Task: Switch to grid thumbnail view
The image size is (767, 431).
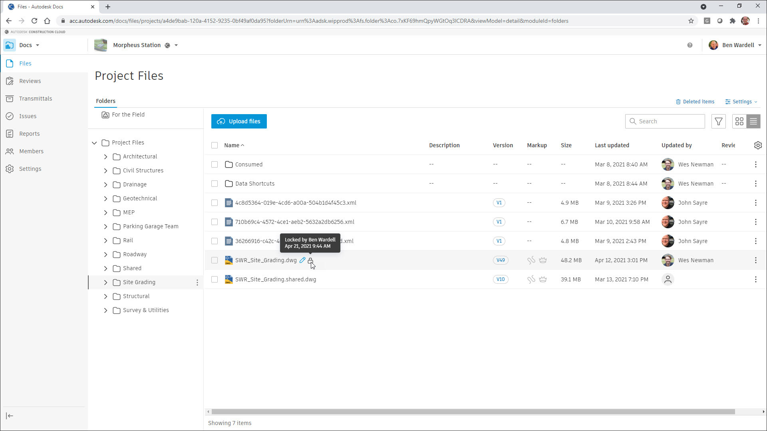Action: (x=739, y=121)
